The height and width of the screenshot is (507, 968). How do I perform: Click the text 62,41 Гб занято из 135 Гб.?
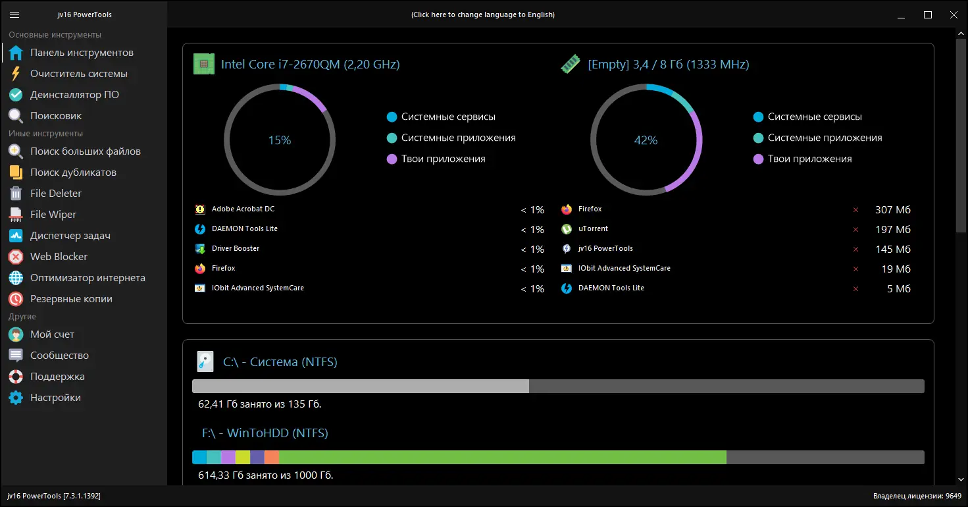coord(260,404)
